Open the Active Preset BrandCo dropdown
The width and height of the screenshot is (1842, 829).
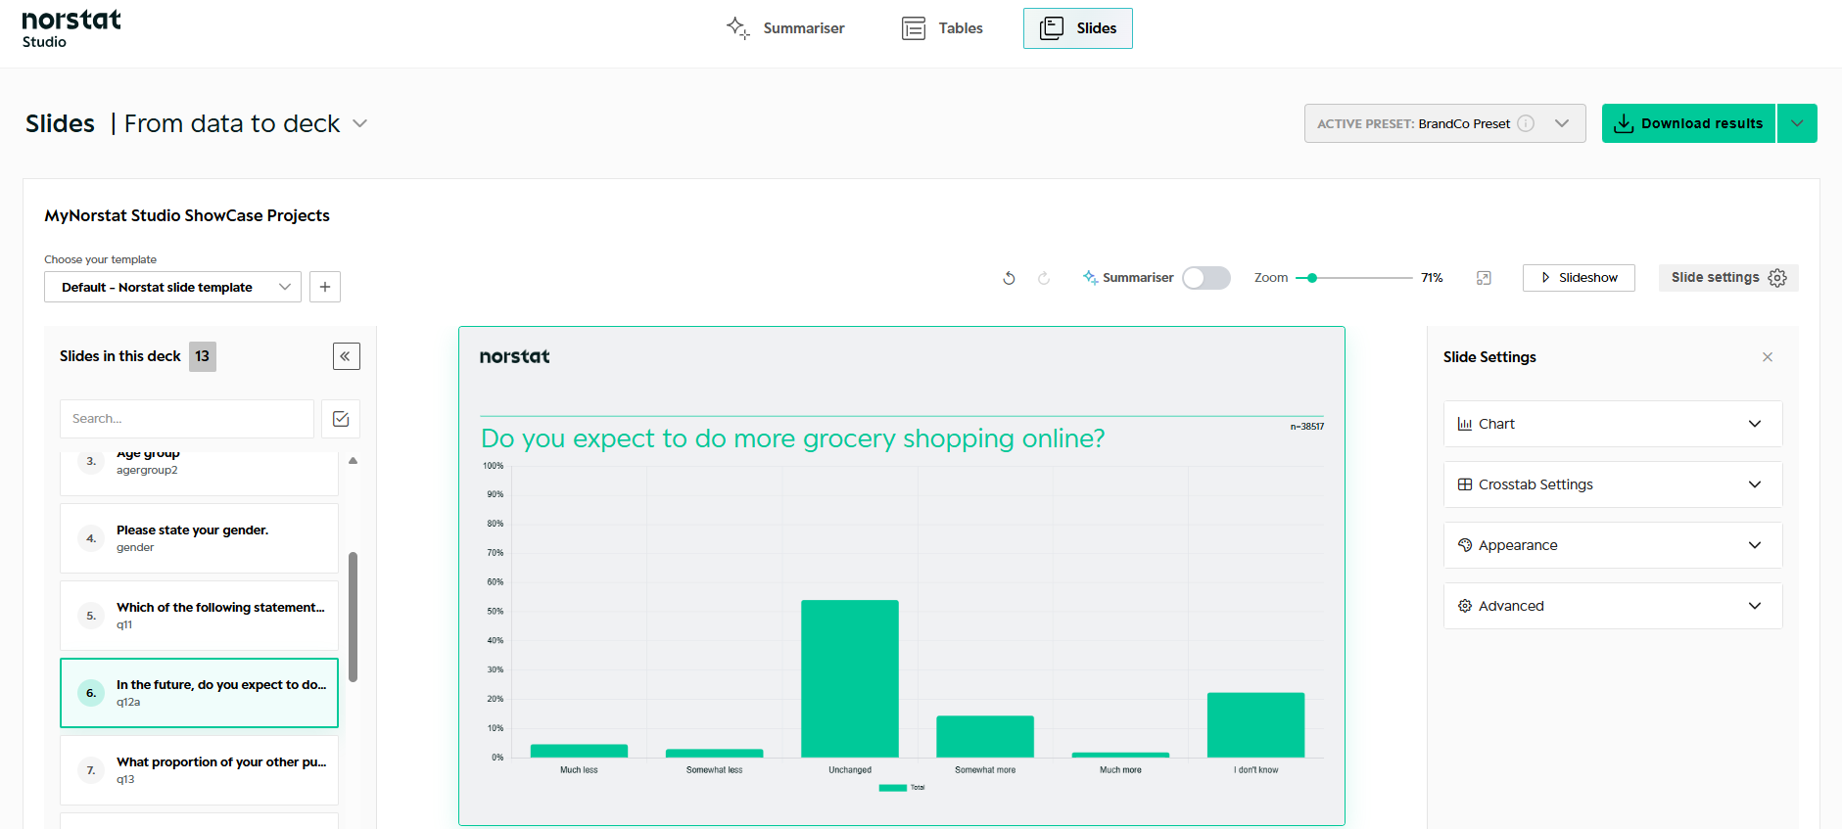[x=1444, y=123]
